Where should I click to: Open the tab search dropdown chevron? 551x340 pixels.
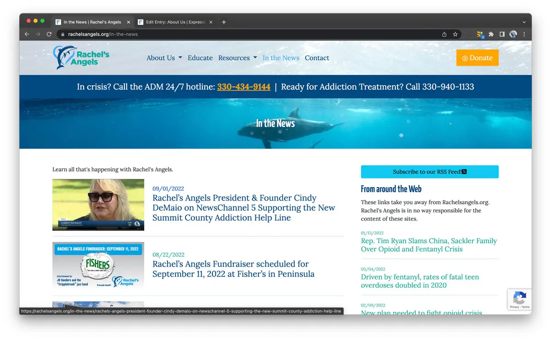click(x=524, y=22)
